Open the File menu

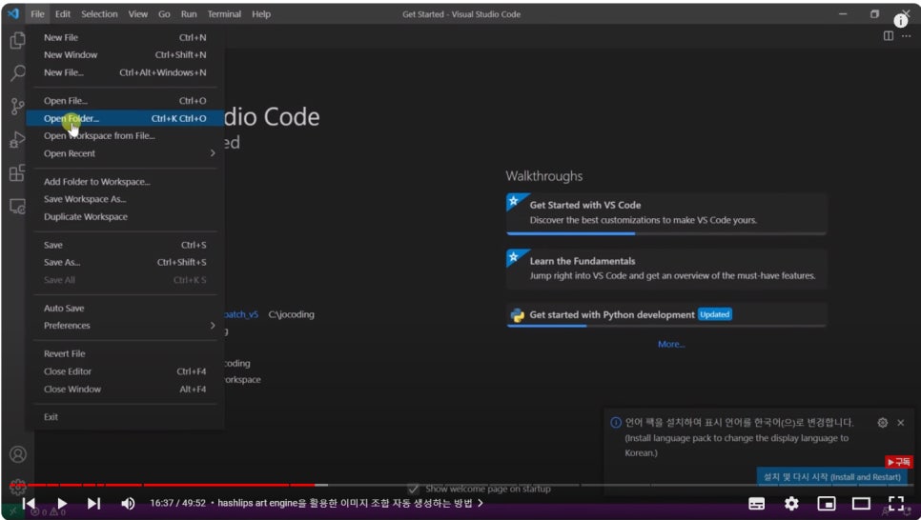coord(37,14)
